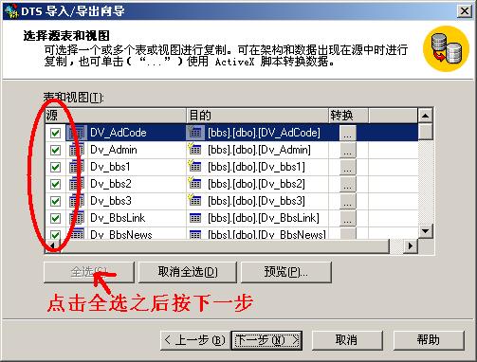Select the Dv_BbsLink source table name
The height and width of the screenshot is (362, 477).
point(118,218)
